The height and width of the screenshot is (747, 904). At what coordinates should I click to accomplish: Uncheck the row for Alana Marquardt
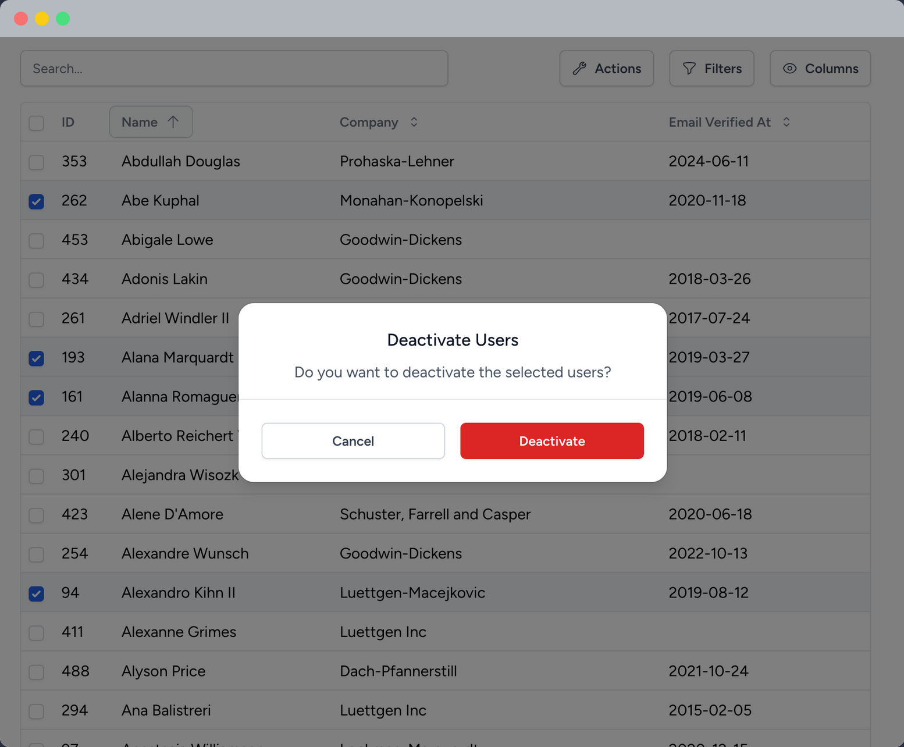37,358
